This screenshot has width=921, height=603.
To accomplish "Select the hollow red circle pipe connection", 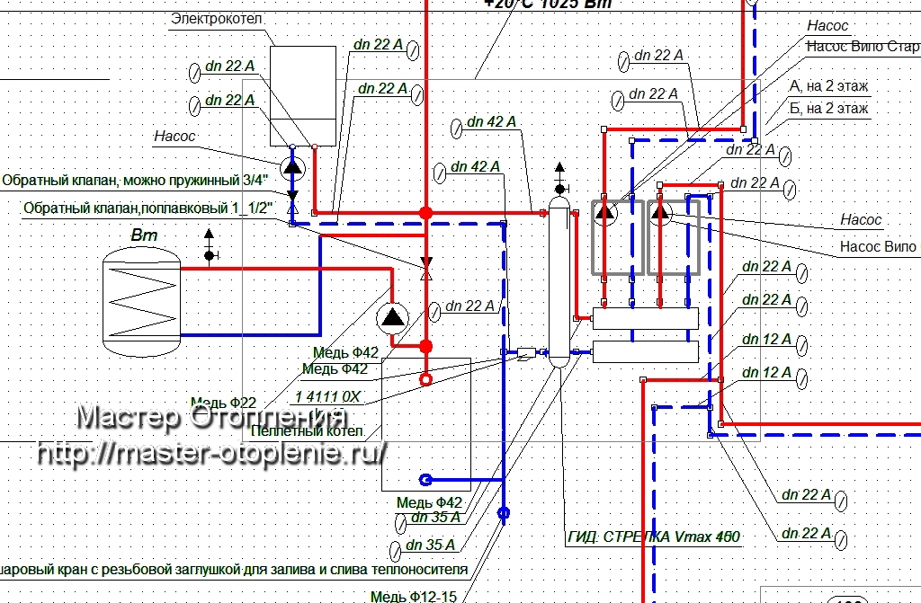I will pyautogui.click(x=426, y=380).
